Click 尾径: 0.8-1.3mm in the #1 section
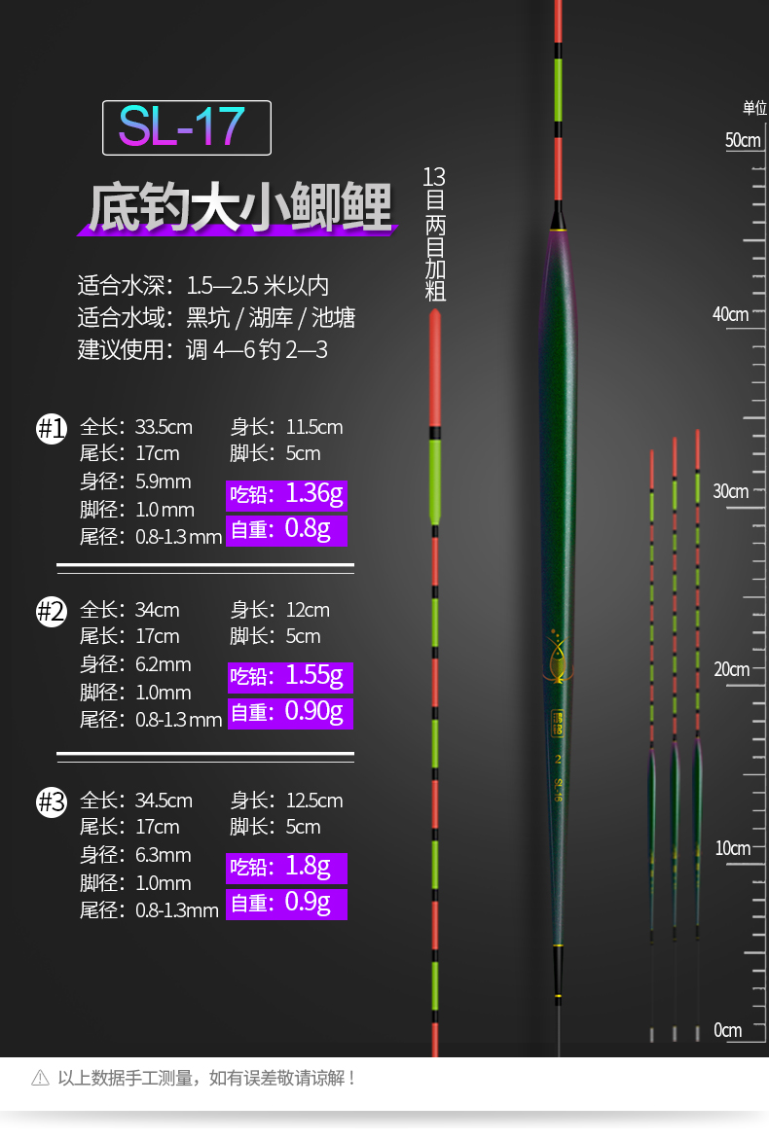Viewport: 769px width, 1140px height. pyautogui.click(x=151, y=537)
